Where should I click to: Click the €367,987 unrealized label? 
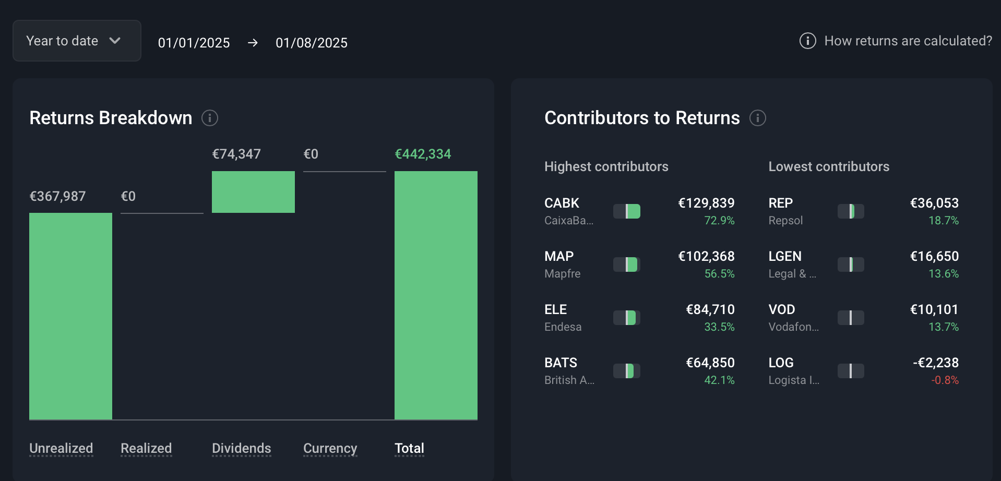pyautogui.click(x=57, y=196)
